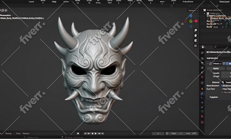231x139 pixels.
Task: Toggle the dimmed Fino checkbox below Eye Part
Action: tap(222, 92)
